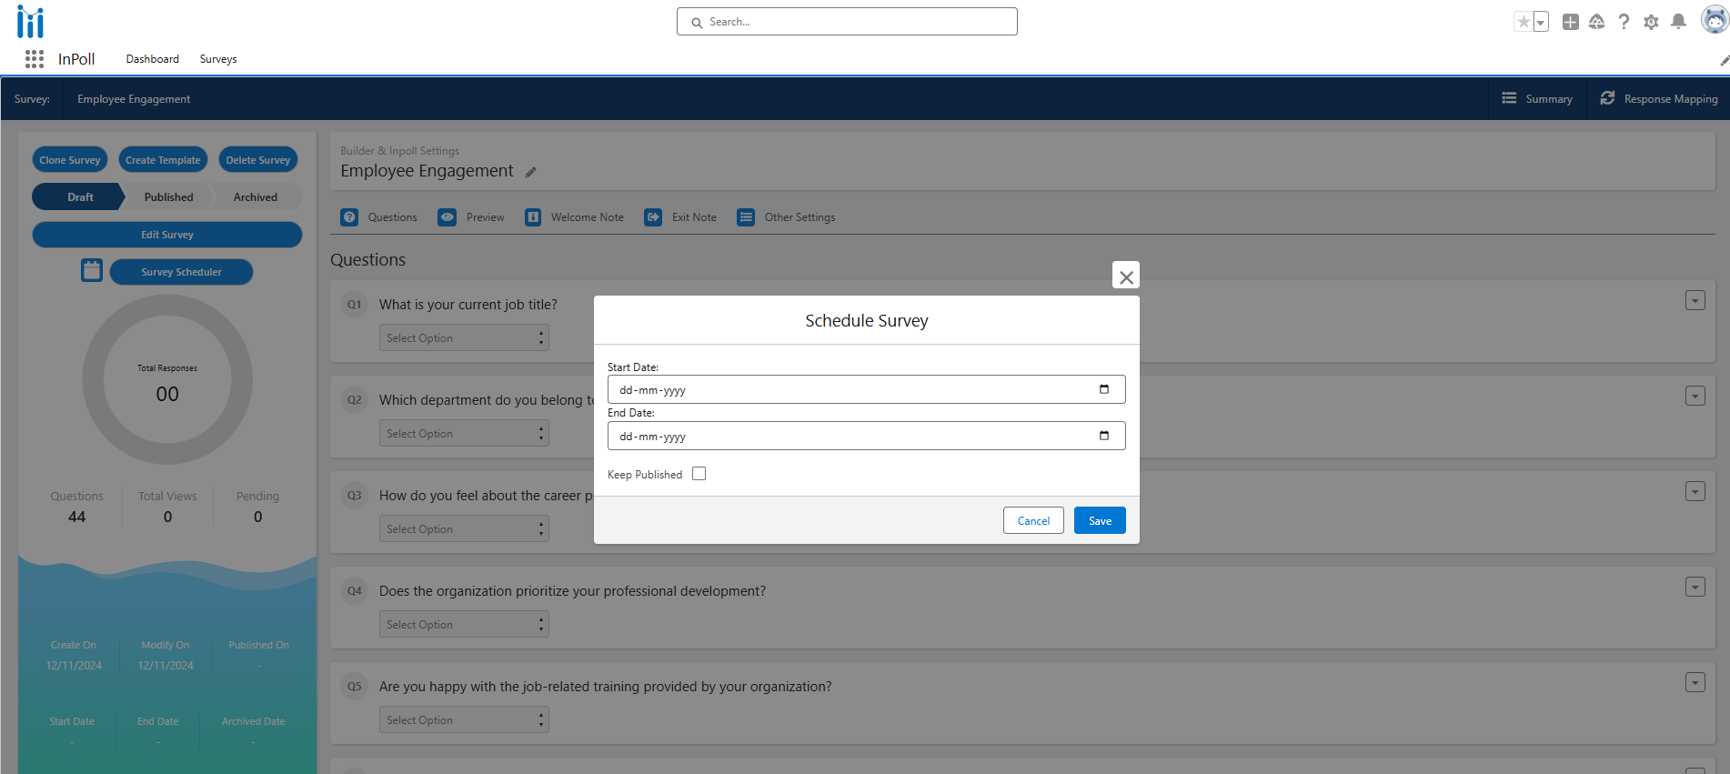Tick the Keep Published checkbox
The image size is (1730, 774).
[x=699, y=474]
